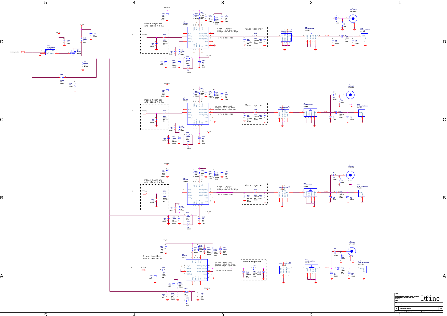The image size is (447, 316).
Task: Select the UFL connector on the RFTX1 line
Action: 350,95
